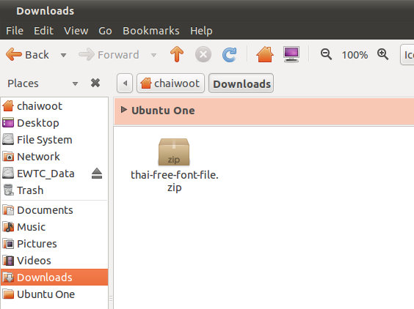The height and width of the screenshot is (309, 414).
Task: Zoom in with the magnifier plus icon
Action: click(x=382, y=54)
